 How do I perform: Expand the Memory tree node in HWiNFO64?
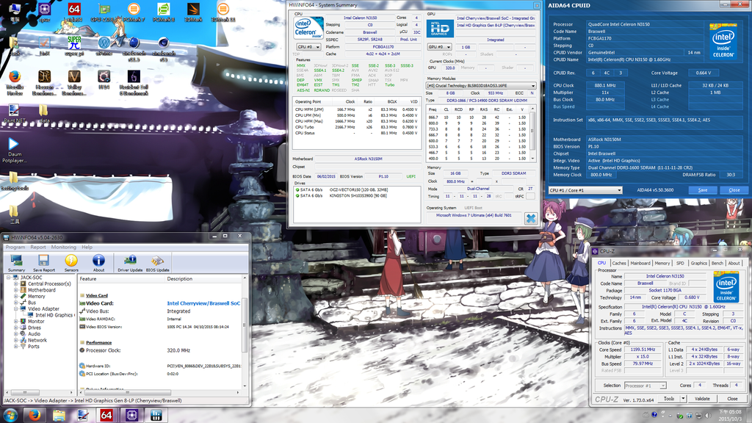click(16, 297)
